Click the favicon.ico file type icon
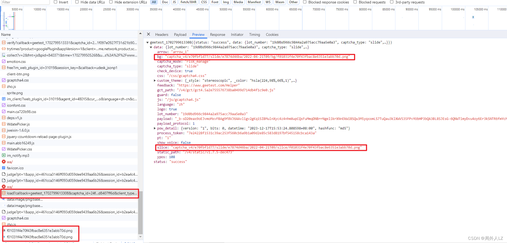Screen dimensions: 507x243 [x=4, y=168]
